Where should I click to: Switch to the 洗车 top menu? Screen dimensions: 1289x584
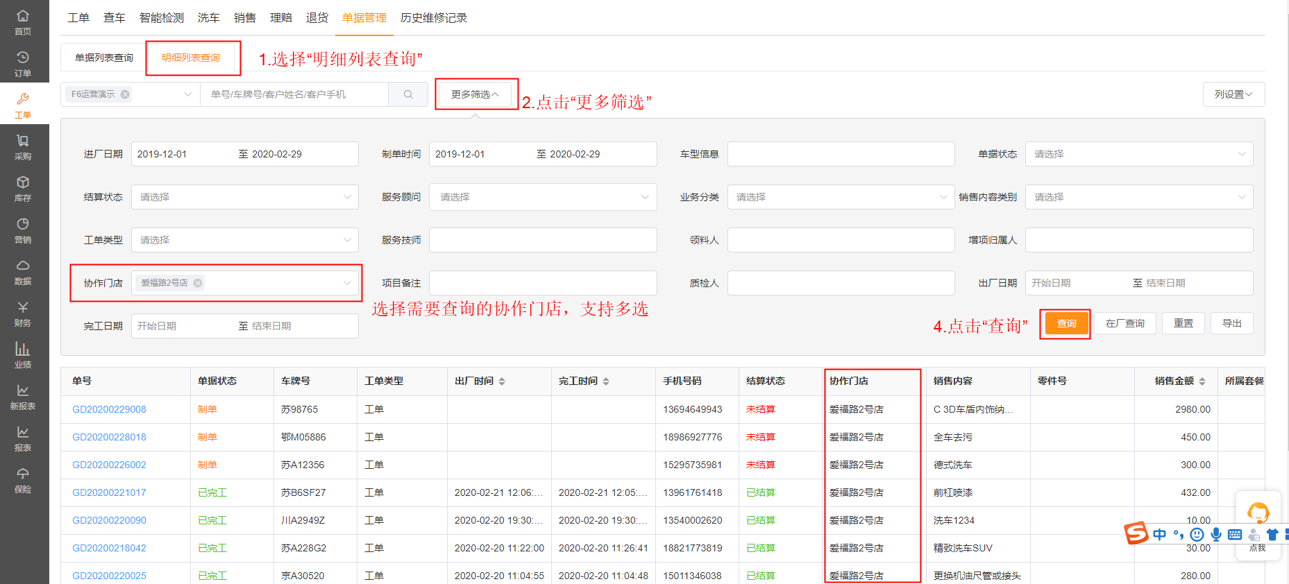209,18
